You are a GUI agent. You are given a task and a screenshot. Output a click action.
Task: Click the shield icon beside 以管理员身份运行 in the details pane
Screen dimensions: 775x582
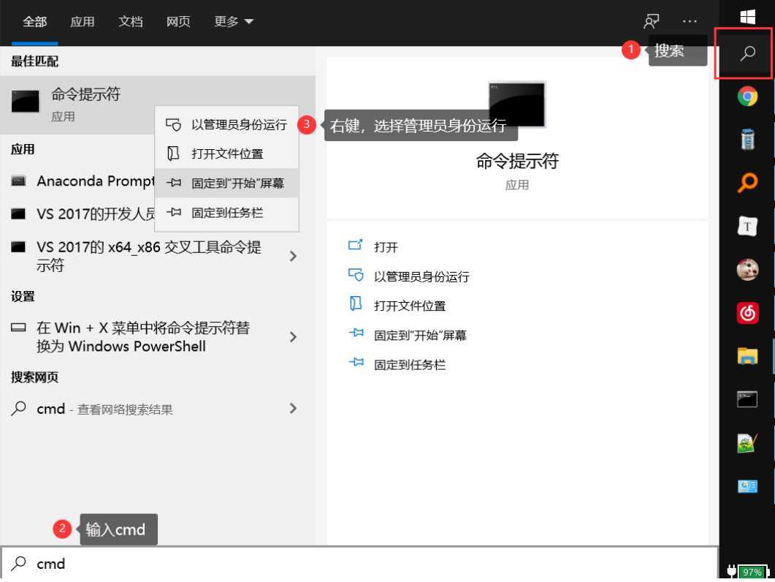(x=356, y=275)
